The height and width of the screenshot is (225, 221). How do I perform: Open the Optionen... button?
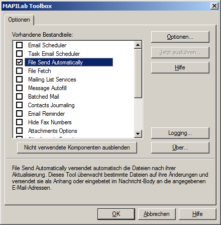(180, 37)
